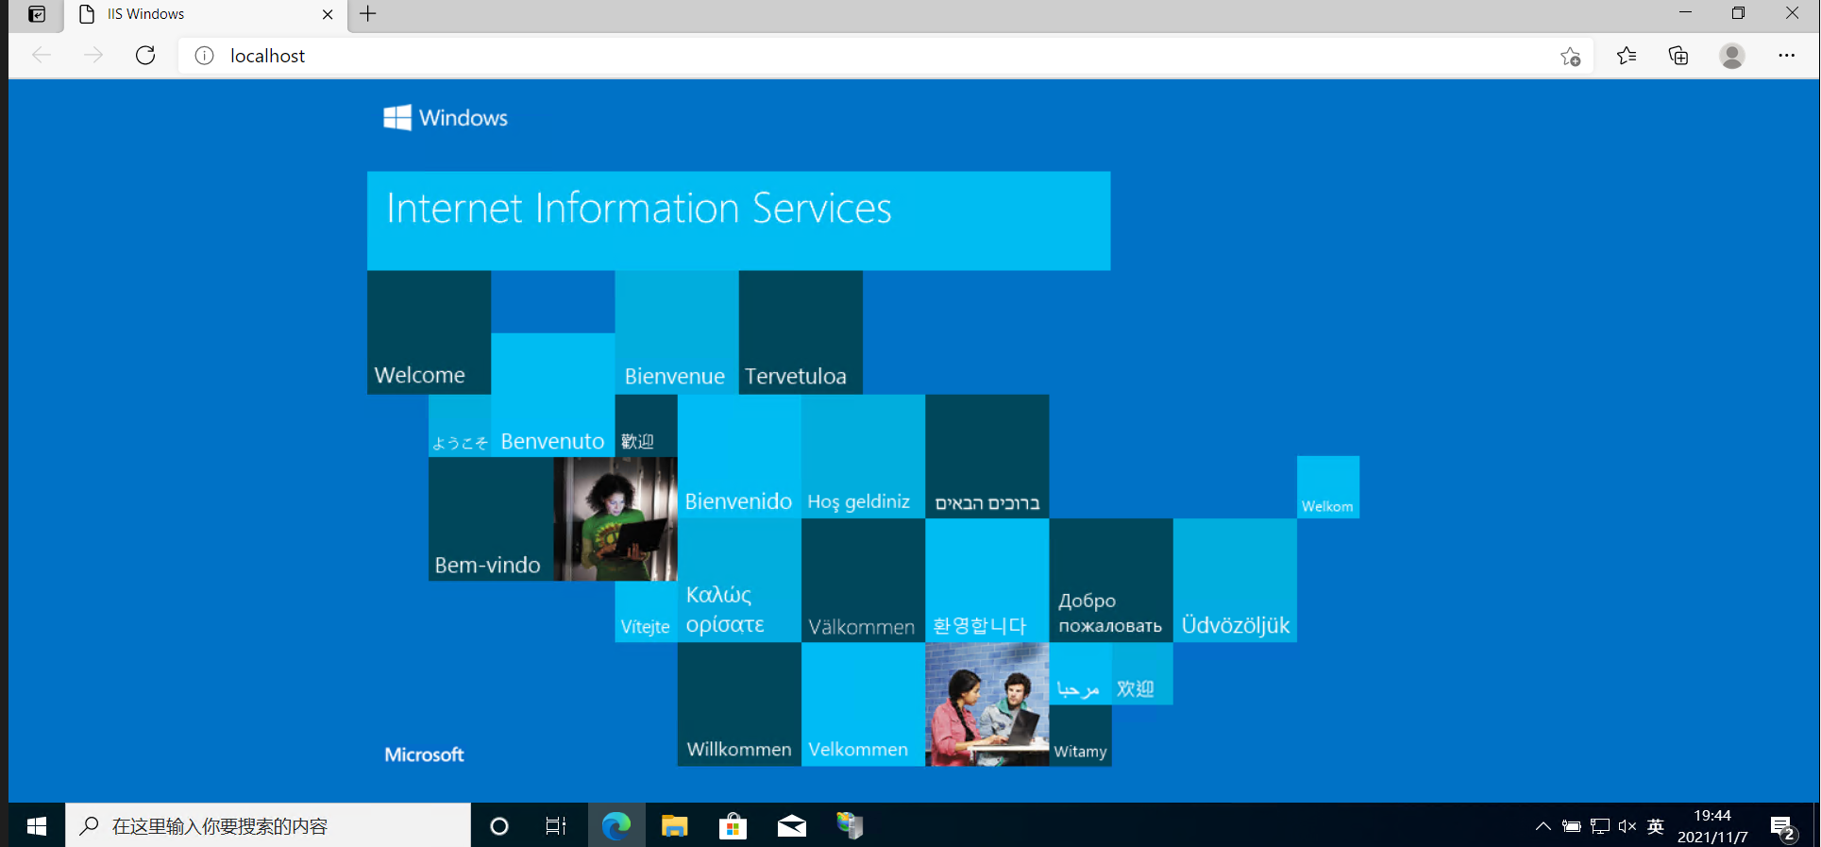The width and height of the screenshot is (1821, 847).
Task: View site information icon in address bar
Action: pyautogui.click(x=204, y=56)
